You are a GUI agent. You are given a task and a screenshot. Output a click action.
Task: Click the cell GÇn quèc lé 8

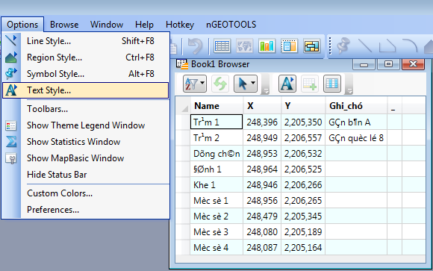click(x=356, y=137)
